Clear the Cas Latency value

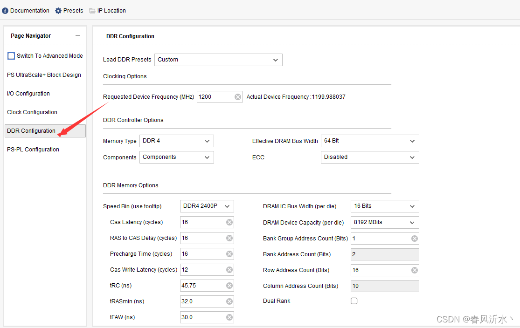pyautogui.click(x=229, y=222)
